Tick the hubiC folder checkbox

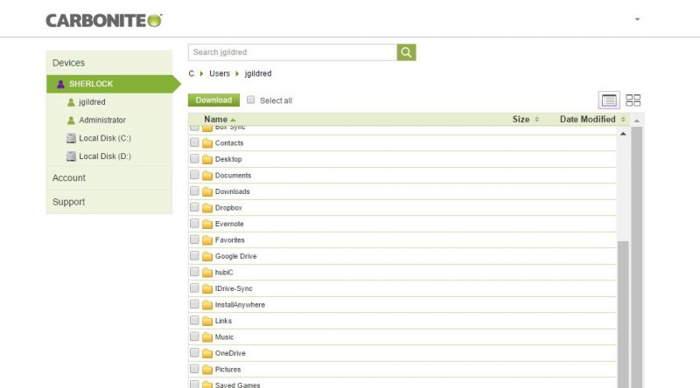click(x=194, y=272)
